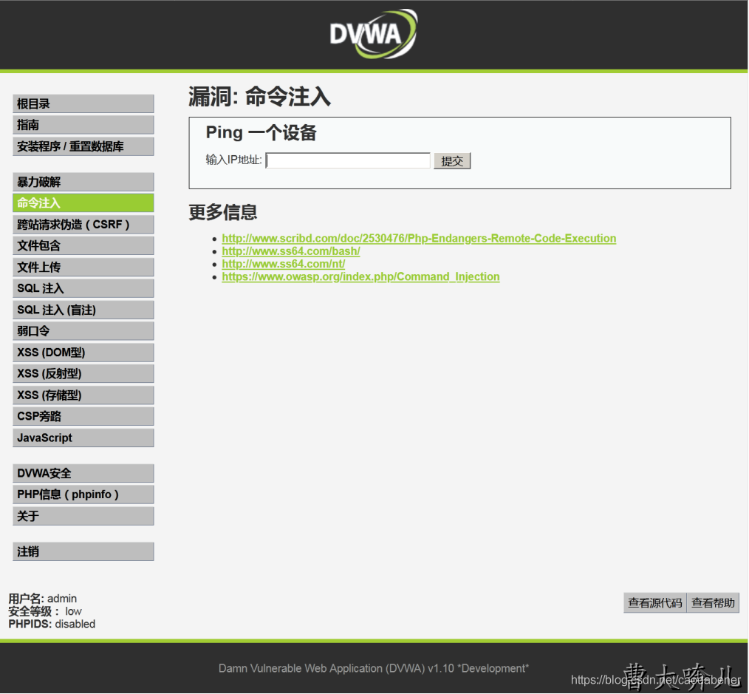Open the 指南 menu item
Image resolution: width=749 pixels, height=694 pixels.
pyautogui.click(x=83, y=125)
